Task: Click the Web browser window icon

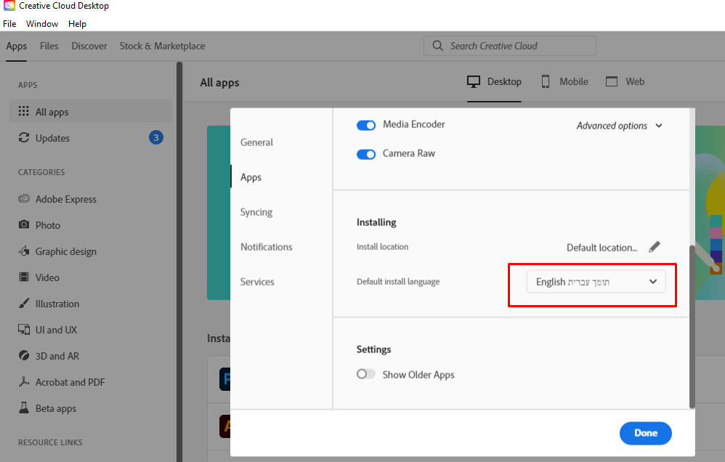Action: tap(612, 81)
